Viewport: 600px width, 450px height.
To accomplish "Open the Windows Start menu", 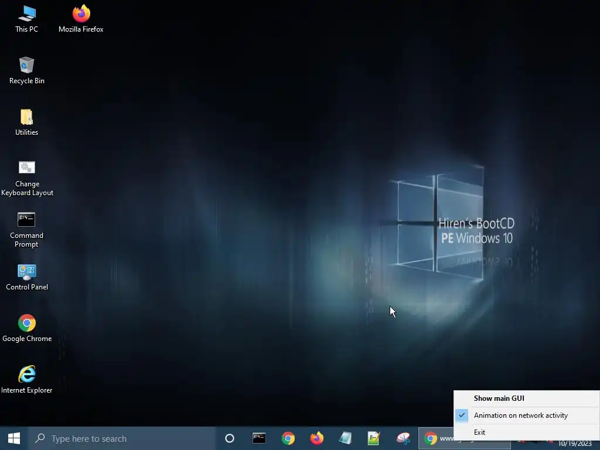I will pos(14,438).
